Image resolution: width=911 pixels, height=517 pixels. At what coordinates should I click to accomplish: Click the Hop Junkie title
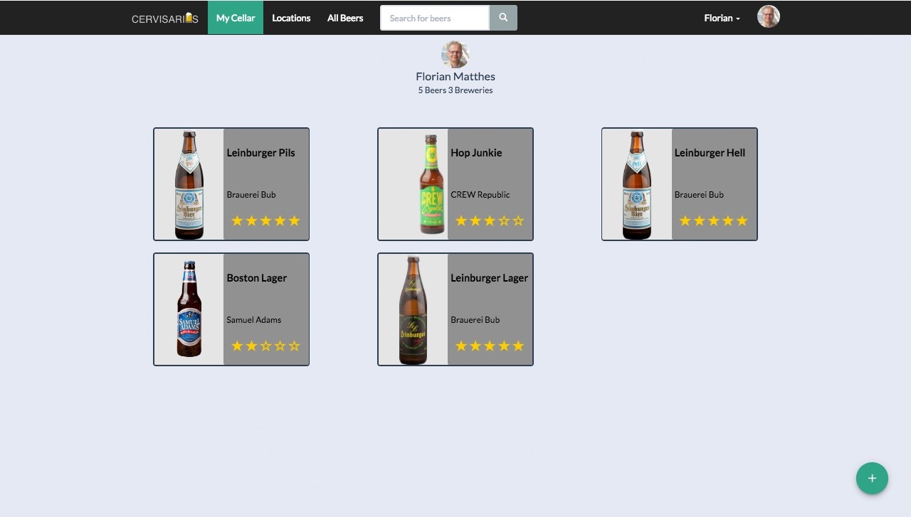point(476,153)
